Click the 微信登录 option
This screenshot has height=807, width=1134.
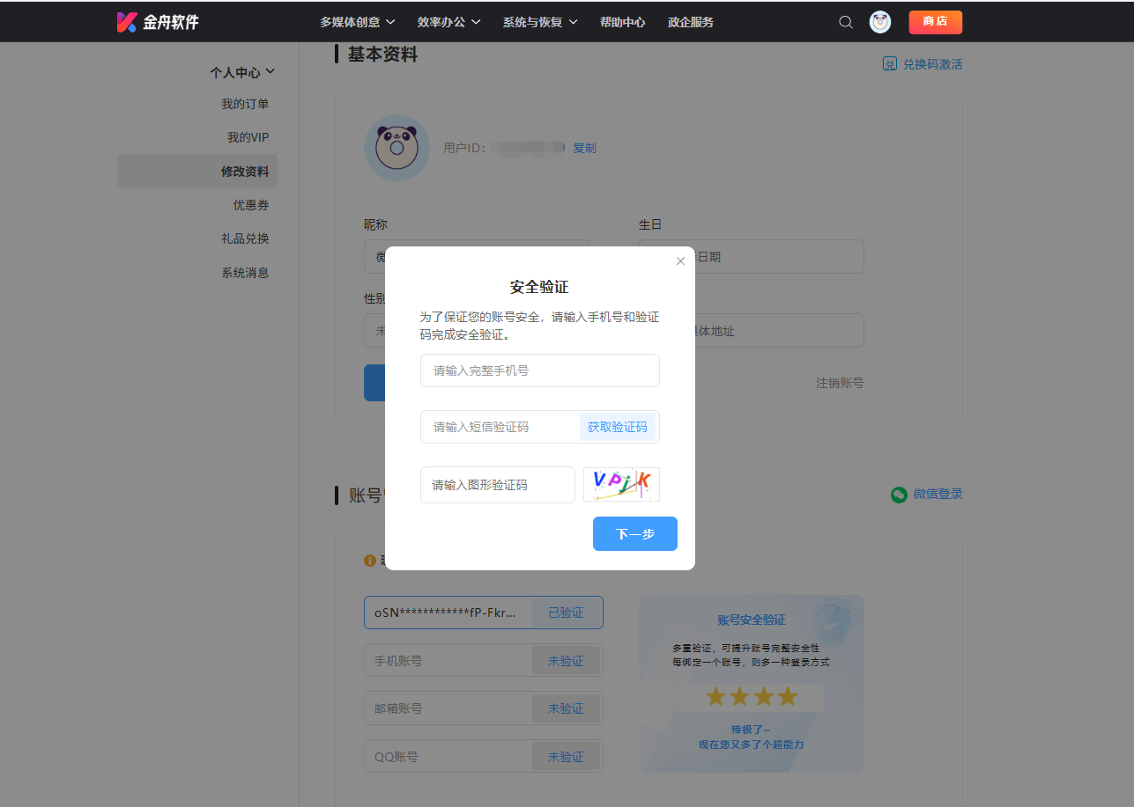927,495
